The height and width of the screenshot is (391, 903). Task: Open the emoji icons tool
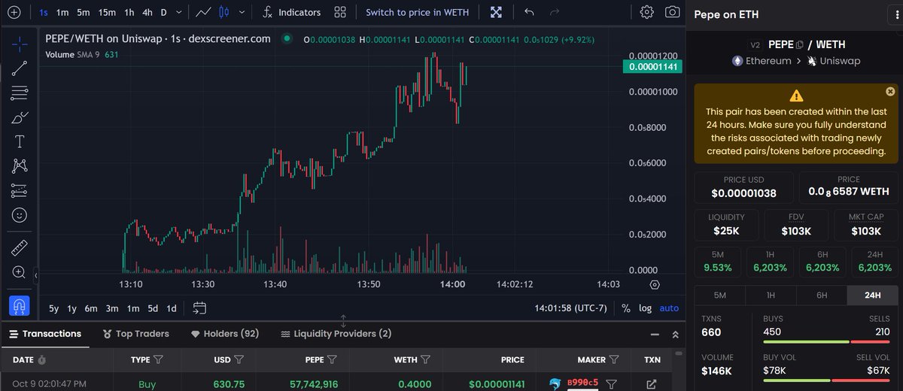[x=20, y=215]
